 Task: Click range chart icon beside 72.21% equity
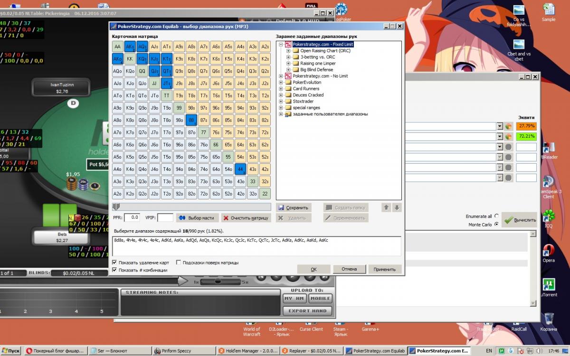coord(509,137)
